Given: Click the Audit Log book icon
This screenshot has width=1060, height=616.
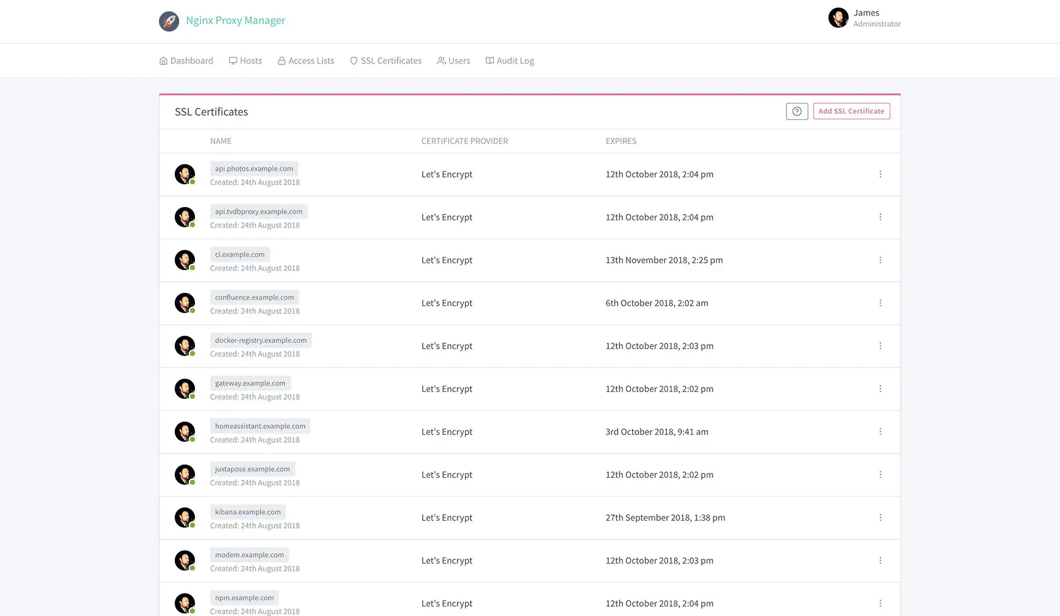Looking at the screenshot, I should pos(489,60).
